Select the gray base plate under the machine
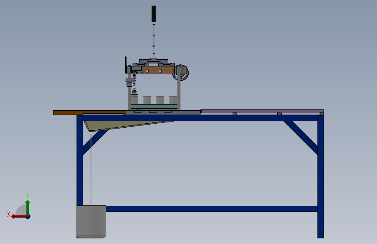377x244 pixels. pos(163,112)
